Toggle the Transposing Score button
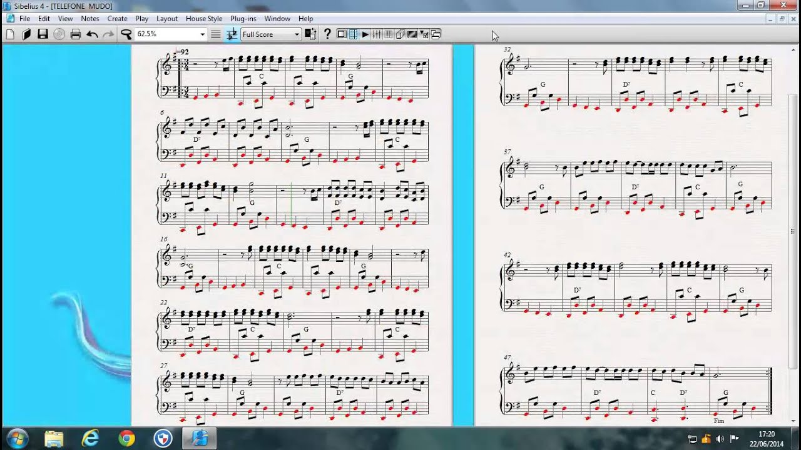Image resolution: width=801 pixels, height=450 pixels. pyautogui.click(x=232, y=34)
